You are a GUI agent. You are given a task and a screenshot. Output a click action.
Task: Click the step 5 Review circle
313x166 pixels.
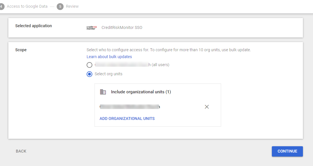coord(60,7)
